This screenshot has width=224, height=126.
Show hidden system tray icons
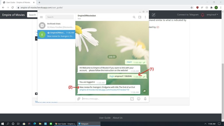pos(205,124)
